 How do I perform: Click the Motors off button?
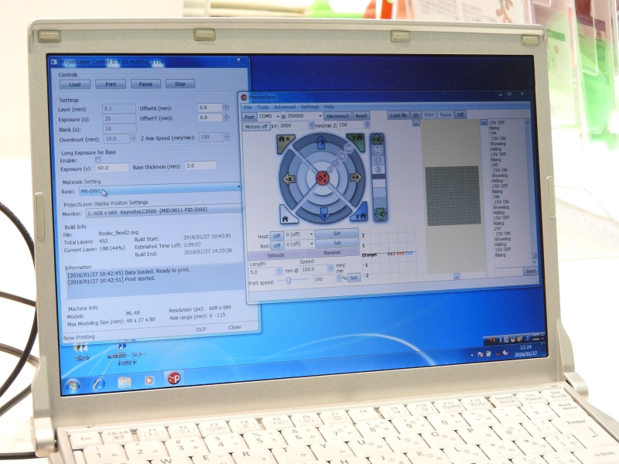click(x=256, y=127)
